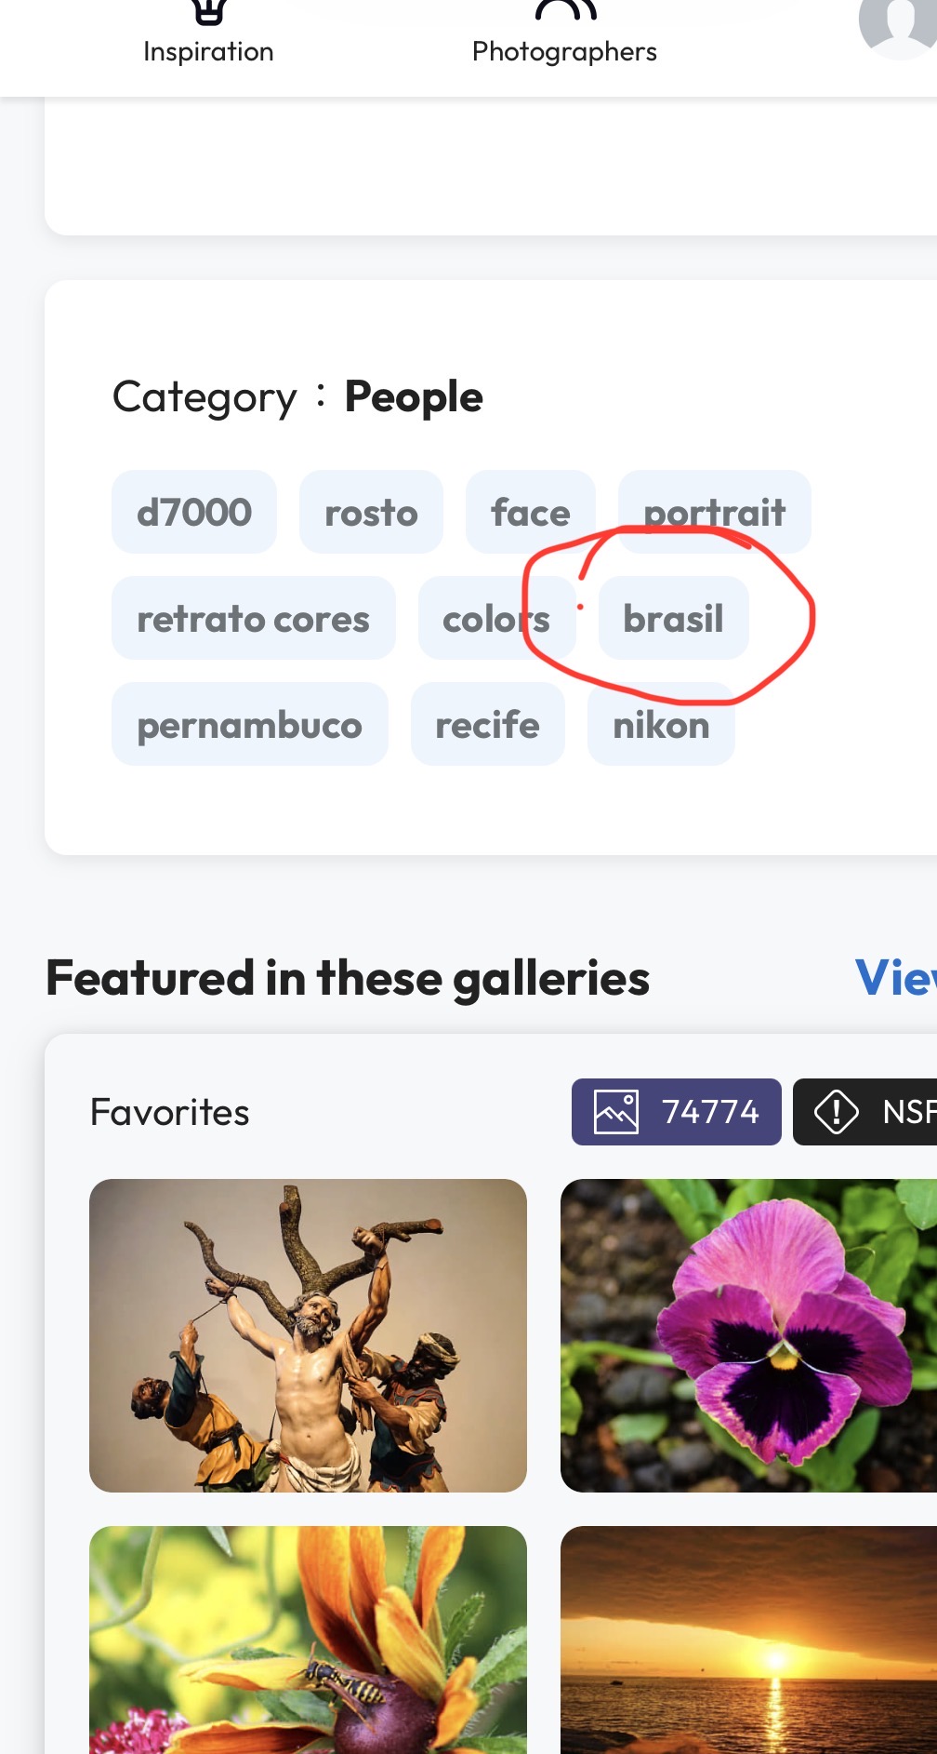Open the purple pansy flower thumbnail
This screenshot has height=1754, width=937.
click(748, 1335)
